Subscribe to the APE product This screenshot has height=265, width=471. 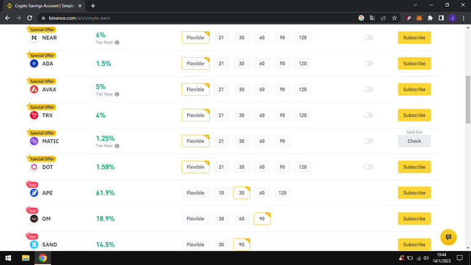click(414, 193)
